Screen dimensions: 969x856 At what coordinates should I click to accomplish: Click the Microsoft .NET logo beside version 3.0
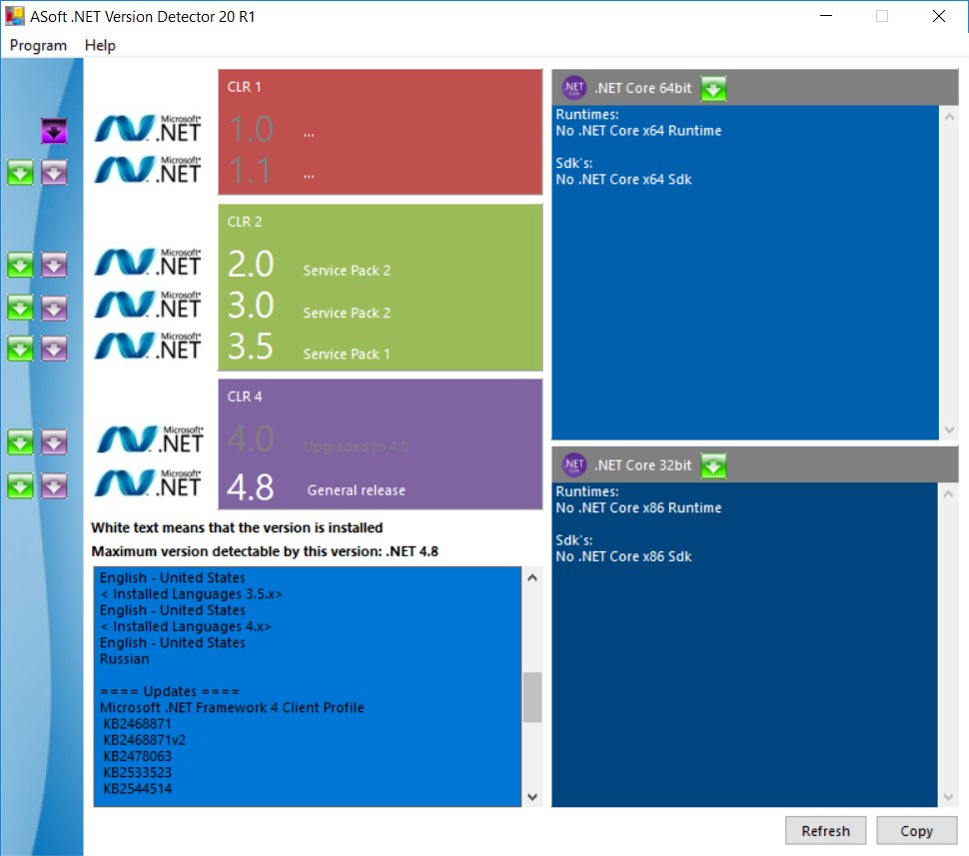[x=148, y=304]
